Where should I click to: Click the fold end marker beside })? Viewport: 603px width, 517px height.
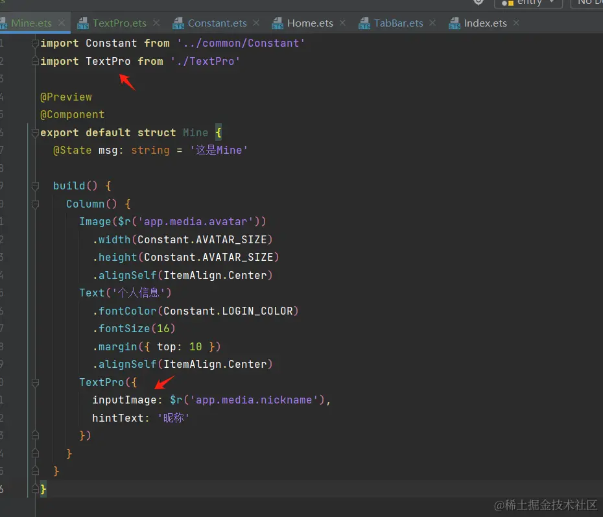[35, 435]
